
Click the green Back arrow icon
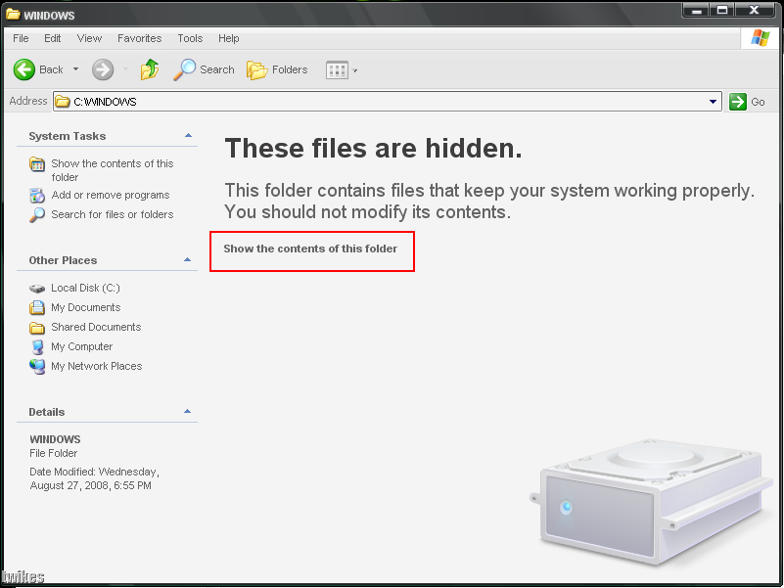click(x=24, y=69)
